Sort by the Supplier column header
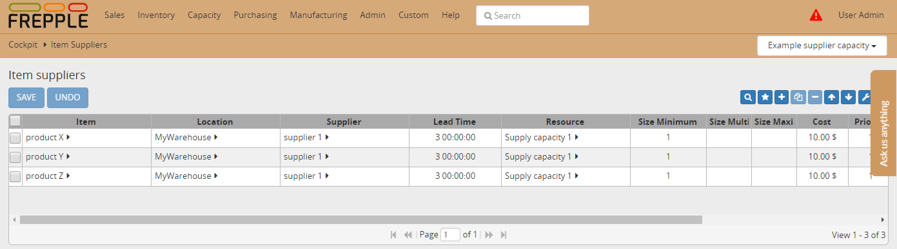Image resolution: width=897 pixels, height=249 pixels. pyautogui.click(x=344, y=121)
